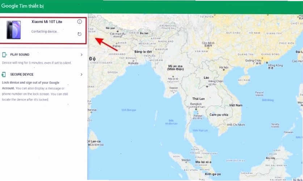This screenshot has width=303, height=181.
Task: Click Quảng Châu city label
Action: tap(253, 60)
